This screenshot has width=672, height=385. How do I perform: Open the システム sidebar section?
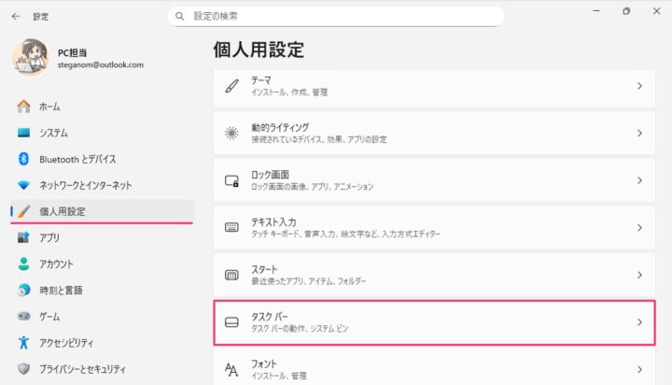pos(53,133)
